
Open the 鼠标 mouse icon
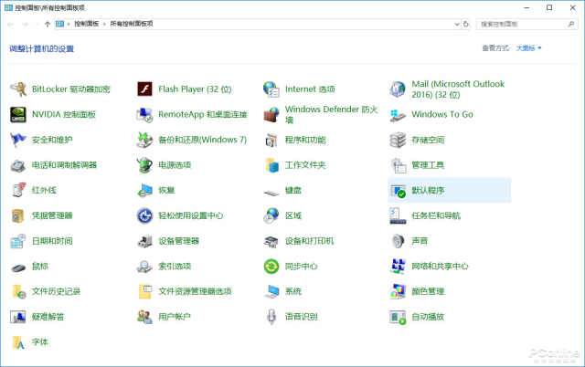pyautogui.click(x=18, y=267)
